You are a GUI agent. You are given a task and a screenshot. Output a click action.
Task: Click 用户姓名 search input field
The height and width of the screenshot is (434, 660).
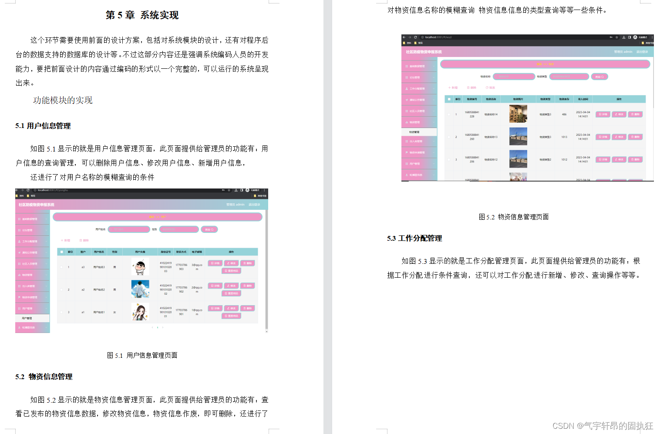pos(129,229)
